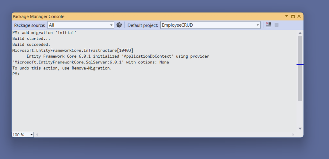Viewport: 329px width, 159px height.
Task: Open the 100 % zoom level dropdown
Action: point(31,135)
